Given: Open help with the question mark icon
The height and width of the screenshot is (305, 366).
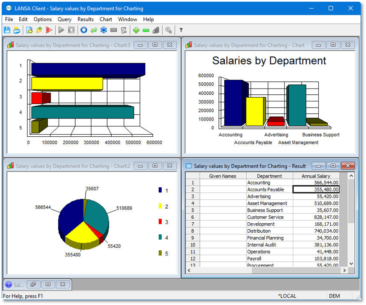Looking at the screenshot, I should click(x=181, y=30).
